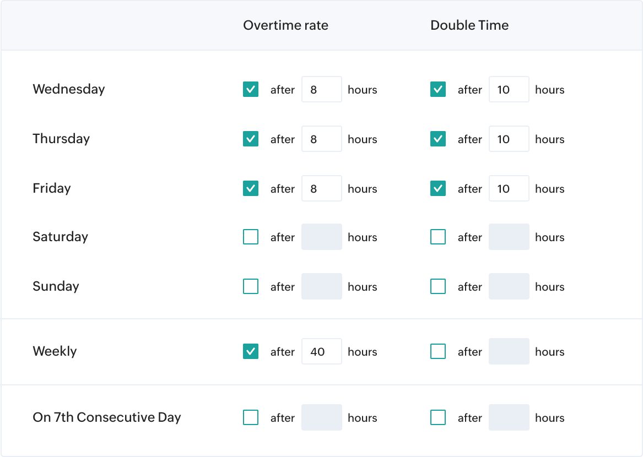This screenshot has height=457, width=643.
Task: Uncheck Weekly overtime rate checkbox
Action: pos(251,351)
